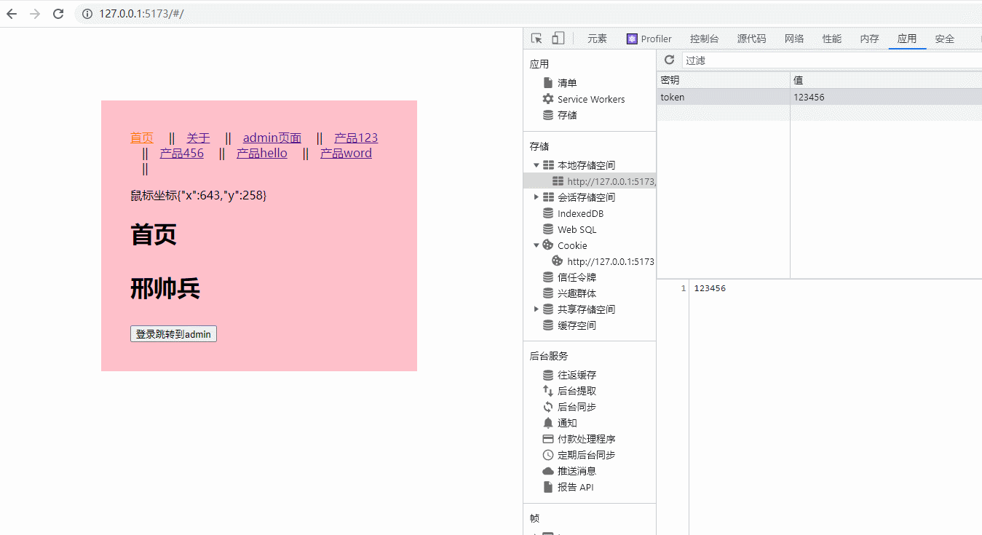This screenshot has height=535, width=982.
Task: Click the browser forward arrow
Action: [35, 14]
